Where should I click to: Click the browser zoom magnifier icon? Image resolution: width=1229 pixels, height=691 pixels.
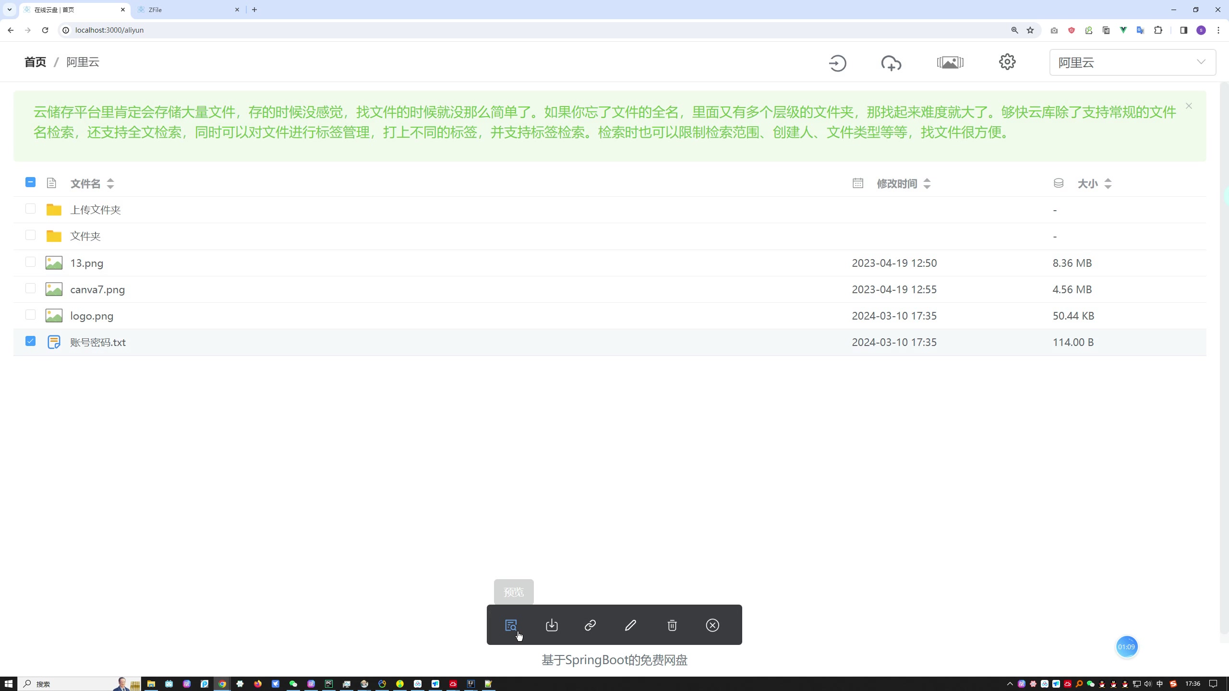[x=1014, y=30]
